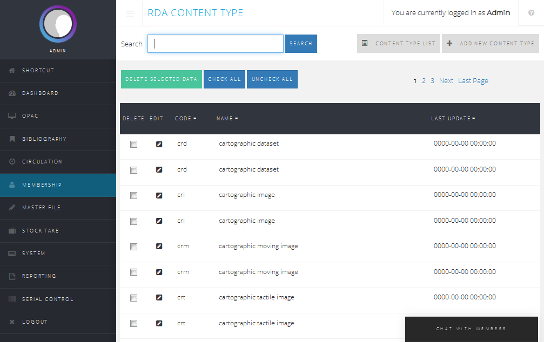Click the edit icon for the second crm row
Image resolution: width=544 pixels, height=342 pixels.
click(159, 272)
